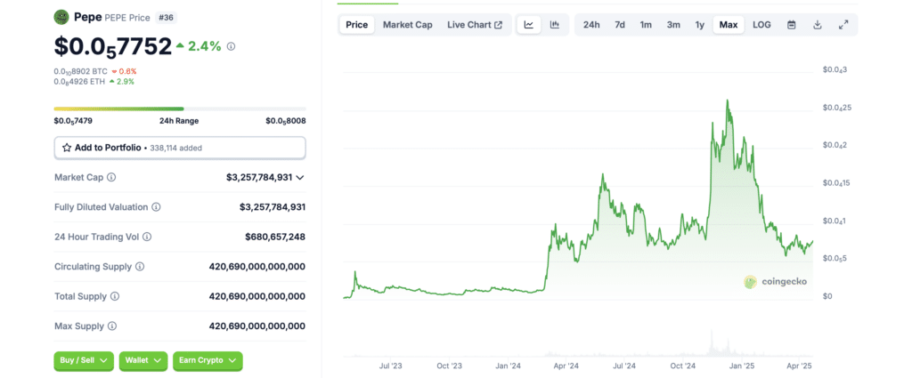Click the Pepe coin logo icon
912x378 pixels.
61,18
